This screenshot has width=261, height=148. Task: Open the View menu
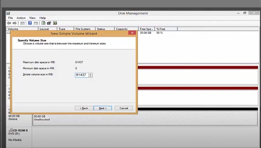point(32,18)
